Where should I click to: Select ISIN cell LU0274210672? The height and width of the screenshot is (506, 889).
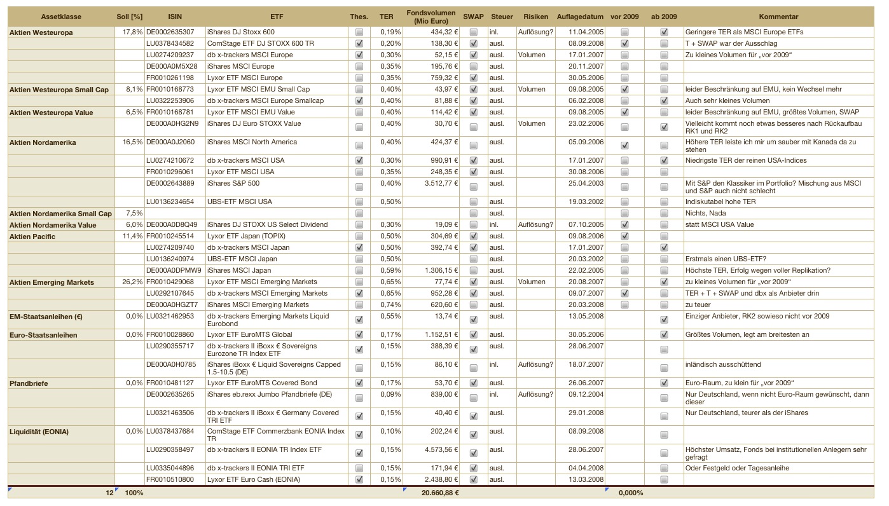tap(175, 160)
